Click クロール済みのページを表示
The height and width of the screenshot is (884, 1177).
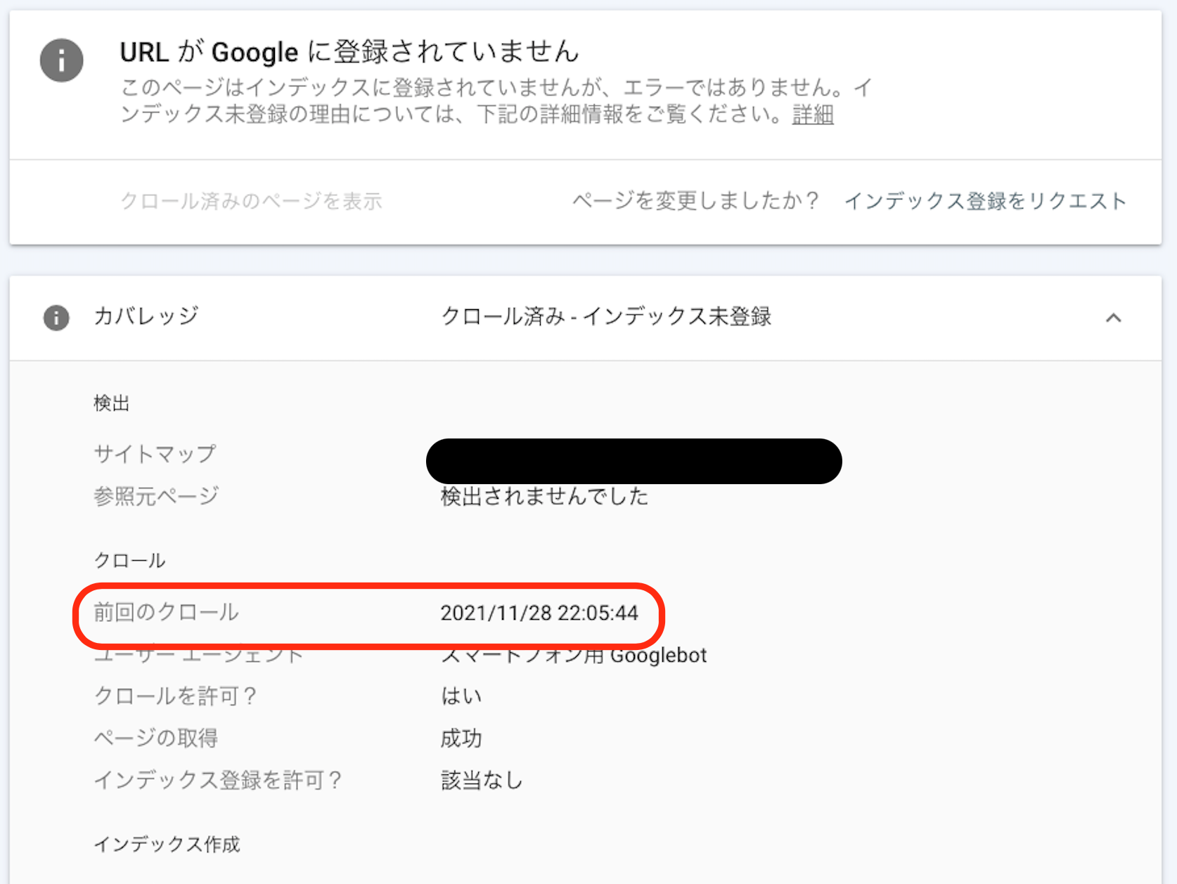(x=252, y=201)
